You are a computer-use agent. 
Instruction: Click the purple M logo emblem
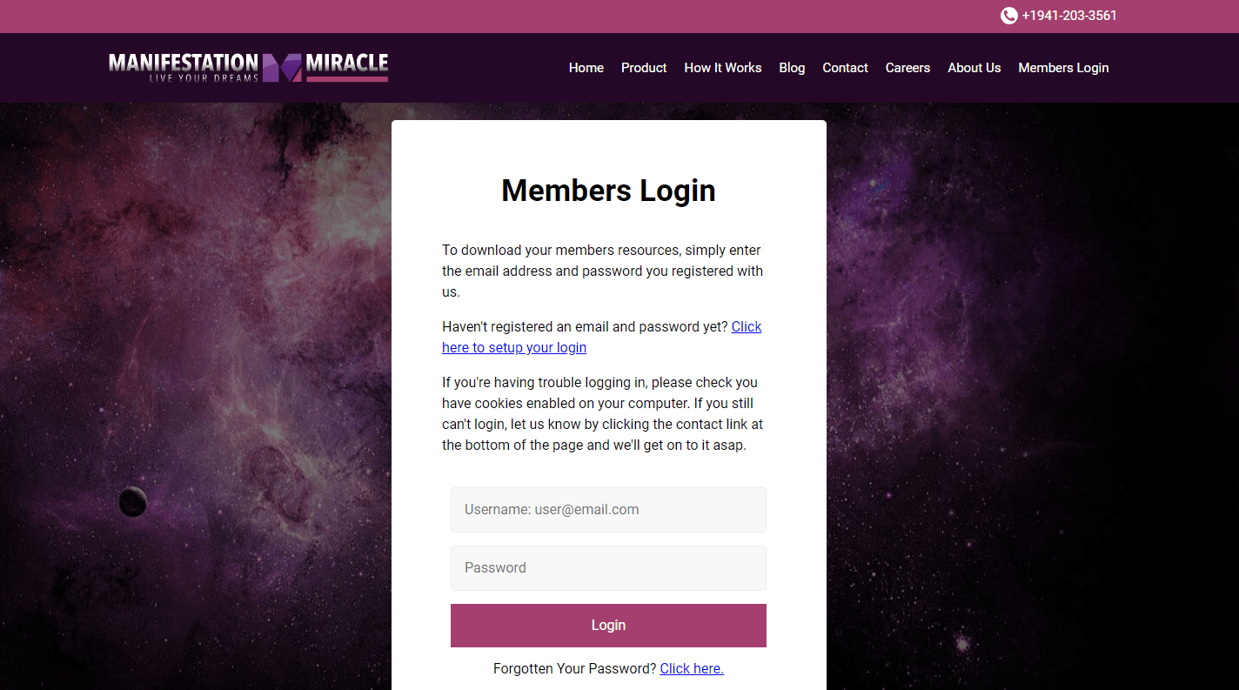coord(282,67)
